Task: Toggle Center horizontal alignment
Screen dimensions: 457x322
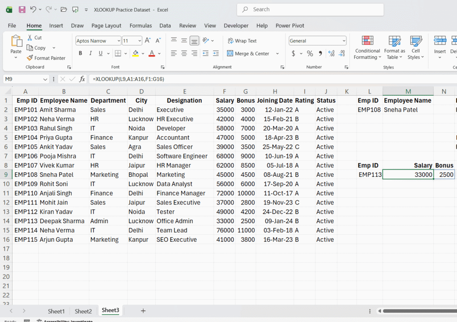Action: click(x=184, y=53)
